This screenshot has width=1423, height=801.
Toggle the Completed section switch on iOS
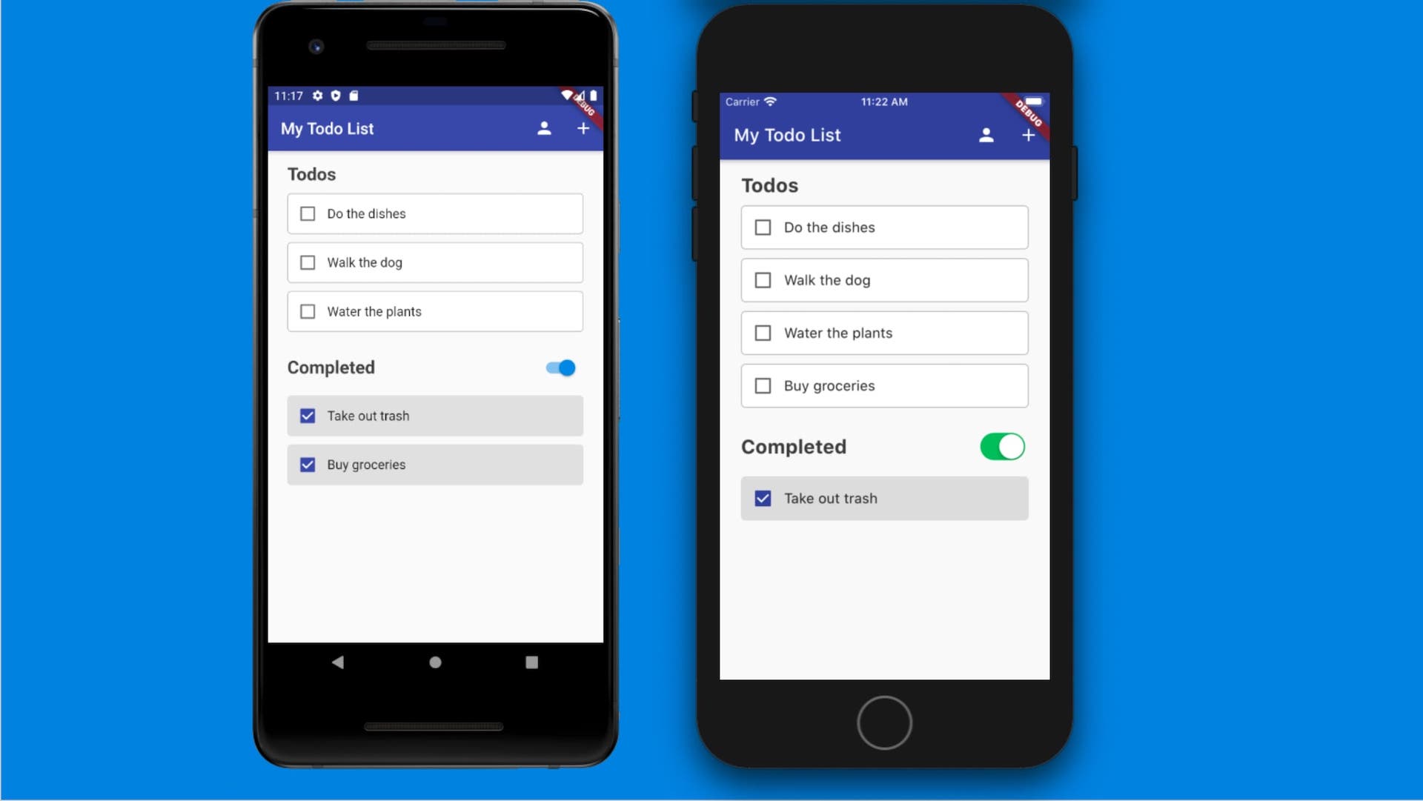[x=1004, y=446]
